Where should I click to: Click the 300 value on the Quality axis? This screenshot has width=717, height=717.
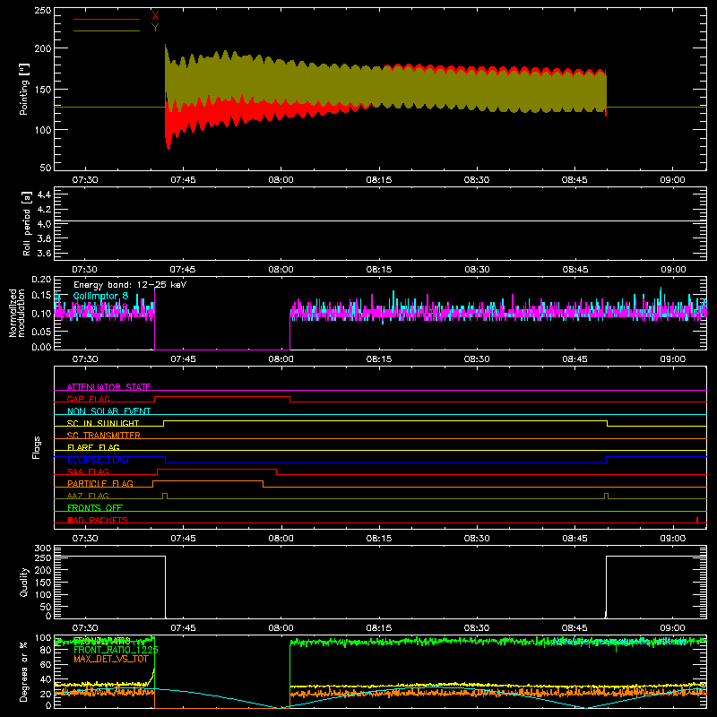pyautogui.click(x=42, y=549)
